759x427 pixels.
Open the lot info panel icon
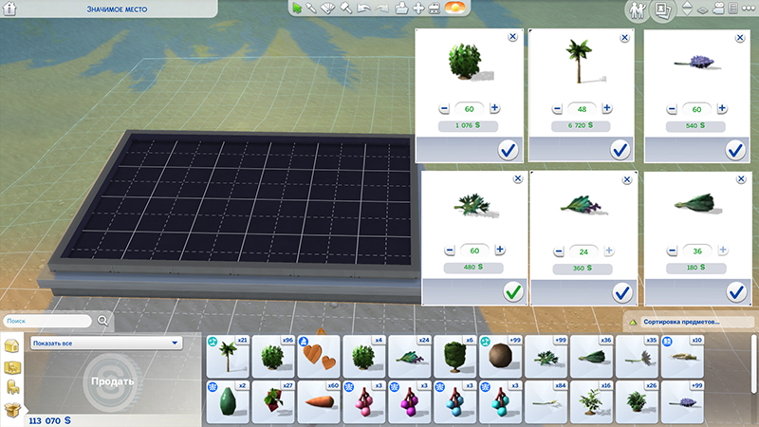point(733,9)
